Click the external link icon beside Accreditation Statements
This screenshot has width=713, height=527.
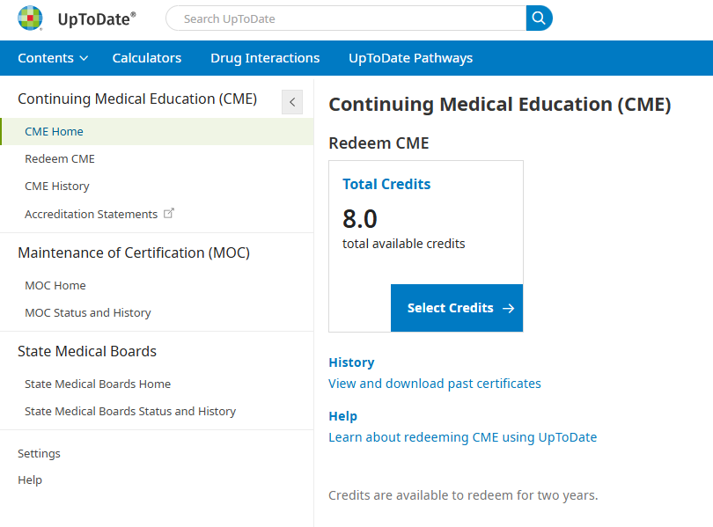169,213
